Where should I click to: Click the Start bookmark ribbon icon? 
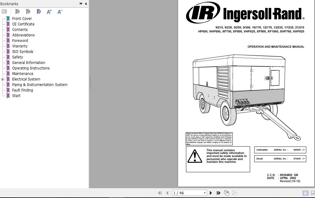(8, 96)
